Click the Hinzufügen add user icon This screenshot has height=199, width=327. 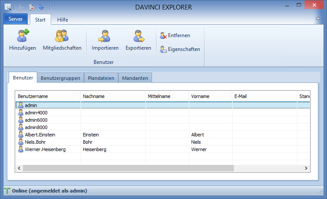click(22, 36)
